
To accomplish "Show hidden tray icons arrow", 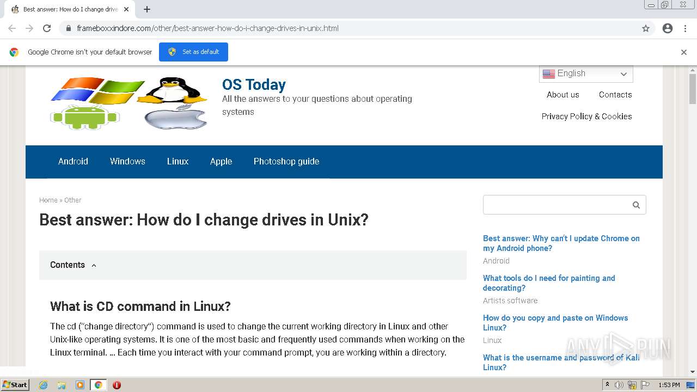I will 607,385.
